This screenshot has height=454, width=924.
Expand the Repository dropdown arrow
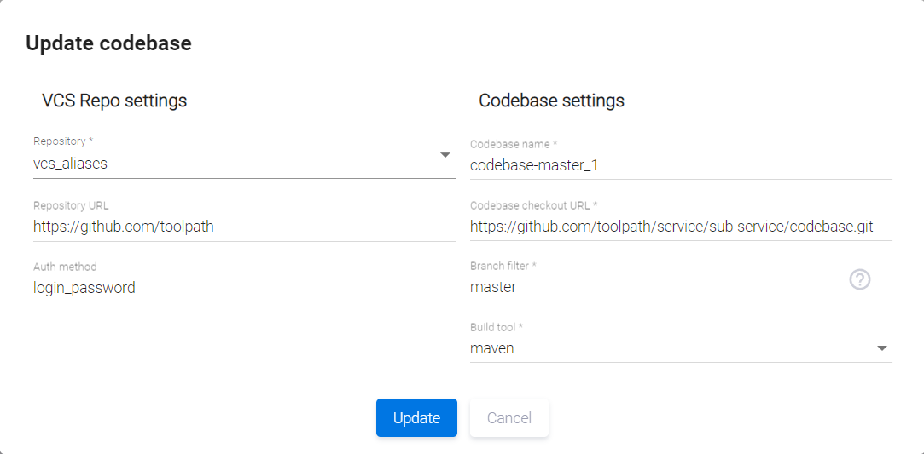(x=445, y=155)
